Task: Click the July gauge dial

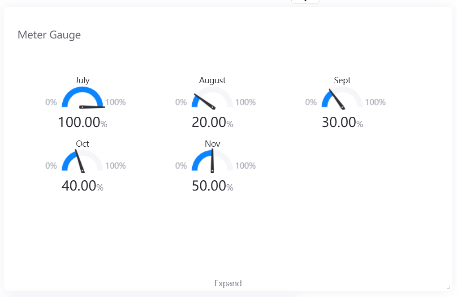Action: tap(82, 98)
